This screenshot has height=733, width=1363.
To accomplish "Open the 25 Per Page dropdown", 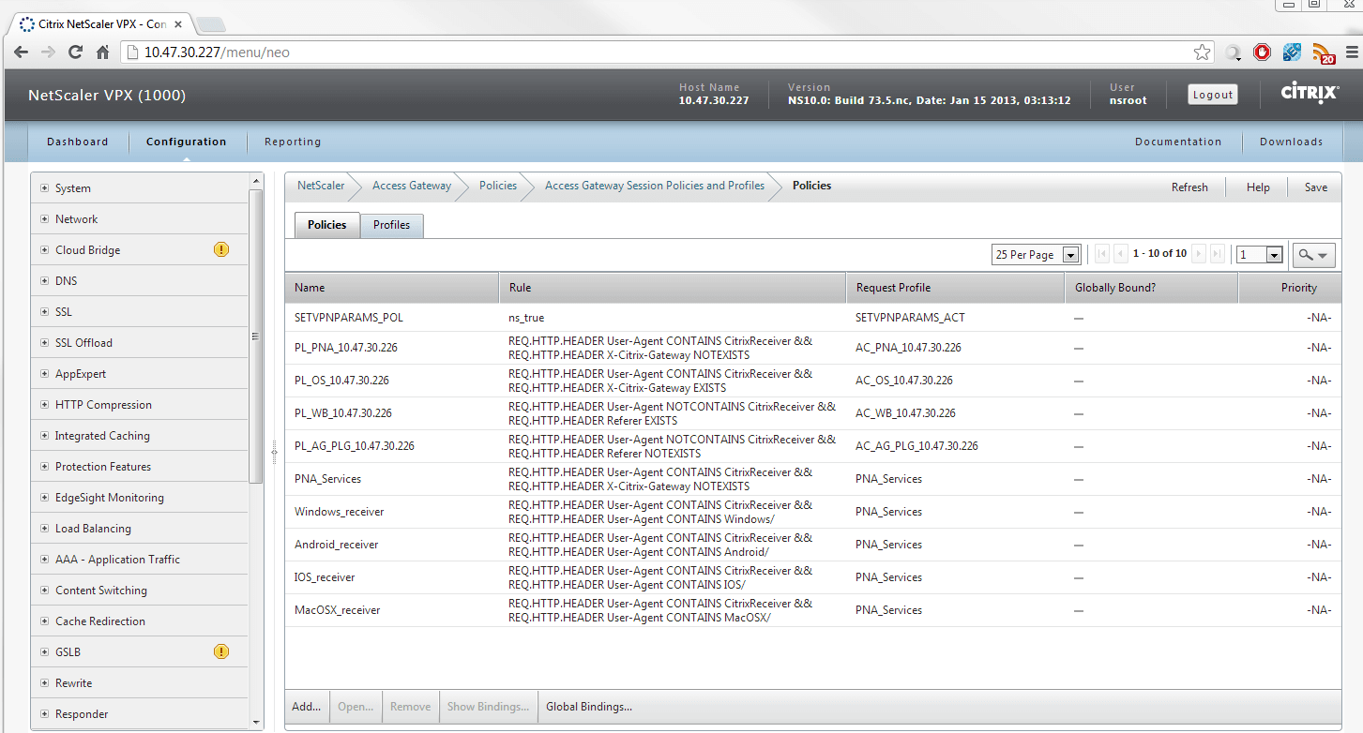I will pos(1036,254).
